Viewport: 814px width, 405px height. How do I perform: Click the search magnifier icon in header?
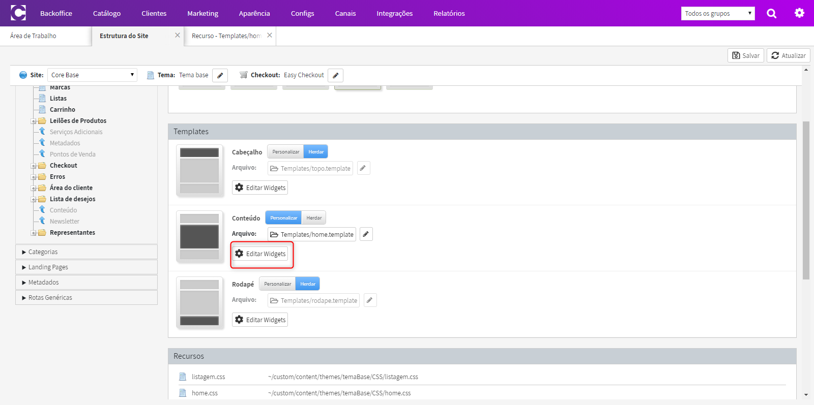[x=771, y=13]
